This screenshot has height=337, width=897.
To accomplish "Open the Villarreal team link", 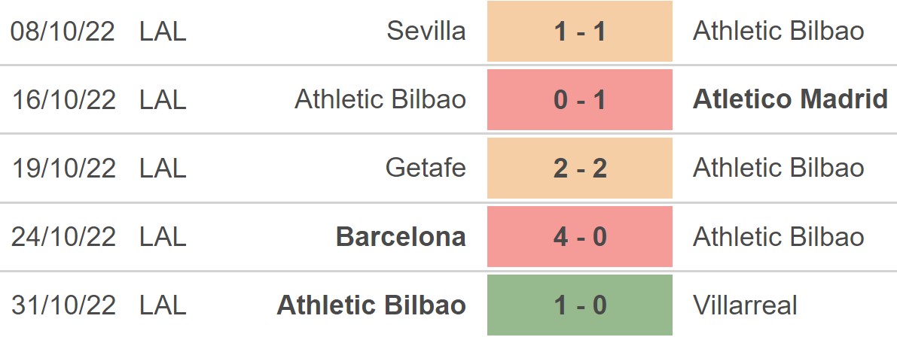I will pyautogui.click(x=745, y=305).
